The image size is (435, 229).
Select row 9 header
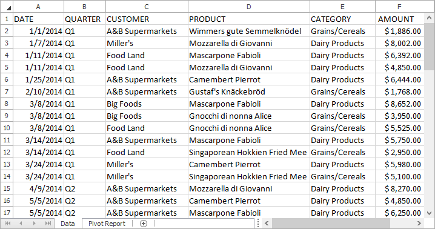click(7, 116)
